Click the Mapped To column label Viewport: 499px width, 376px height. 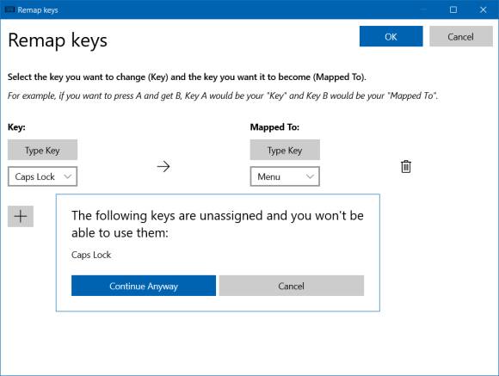274,127
